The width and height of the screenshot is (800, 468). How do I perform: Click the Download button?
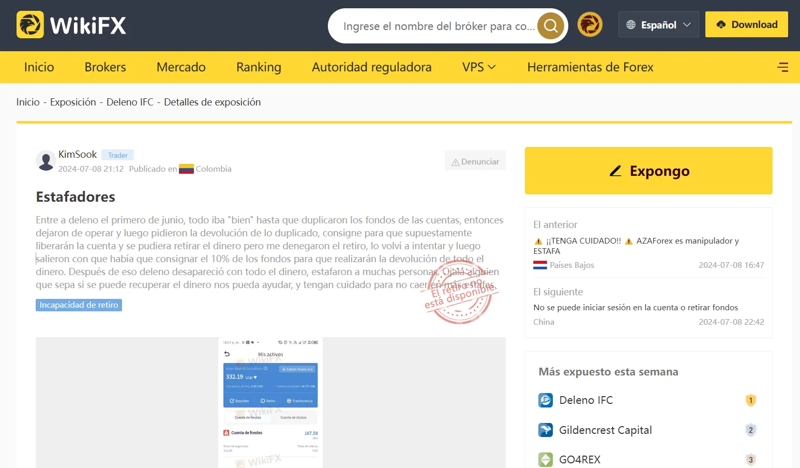747,24
